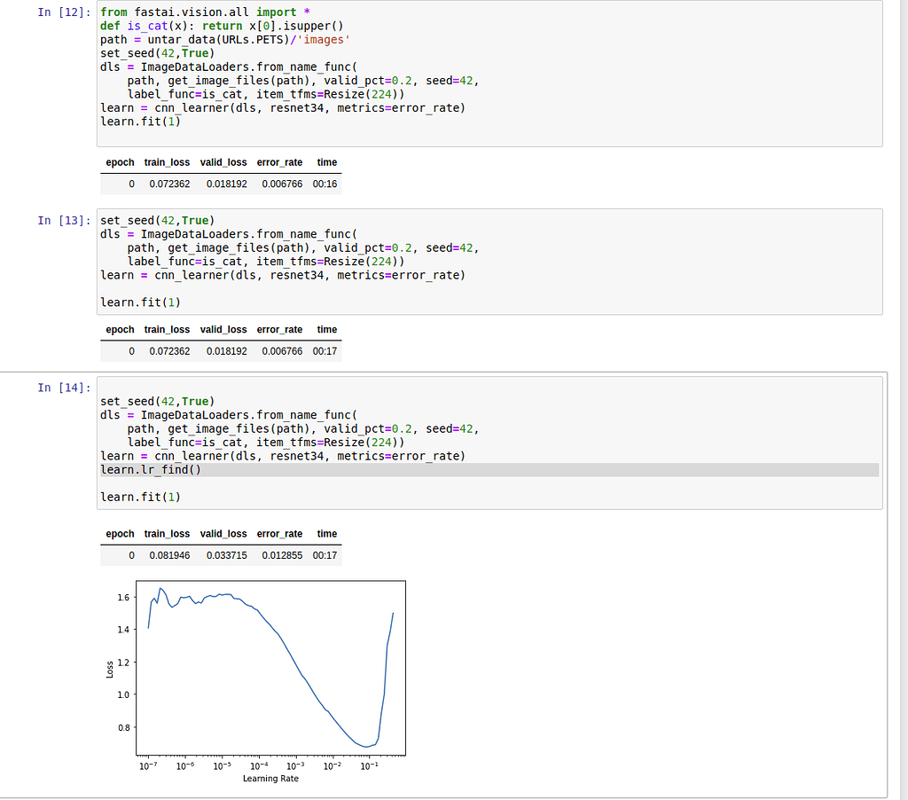
Task: Select the In [13] cell prompt
Action: pyautogui.click(x=64, y=221)
